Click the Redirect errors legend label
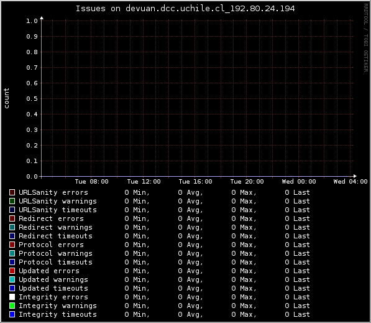Image resolution: width=371 pixels, height=323 pixels. point(51,218)
